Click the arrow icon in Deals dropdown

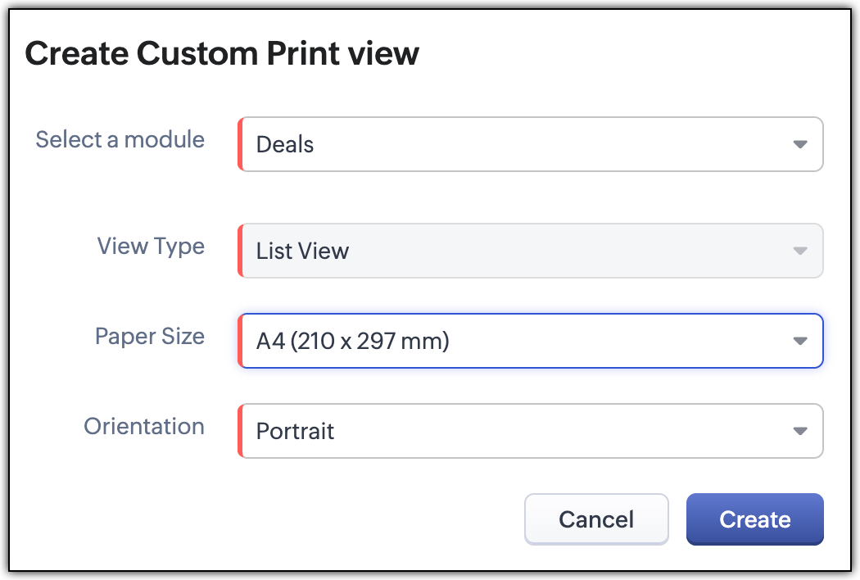[x=800, y=145]
